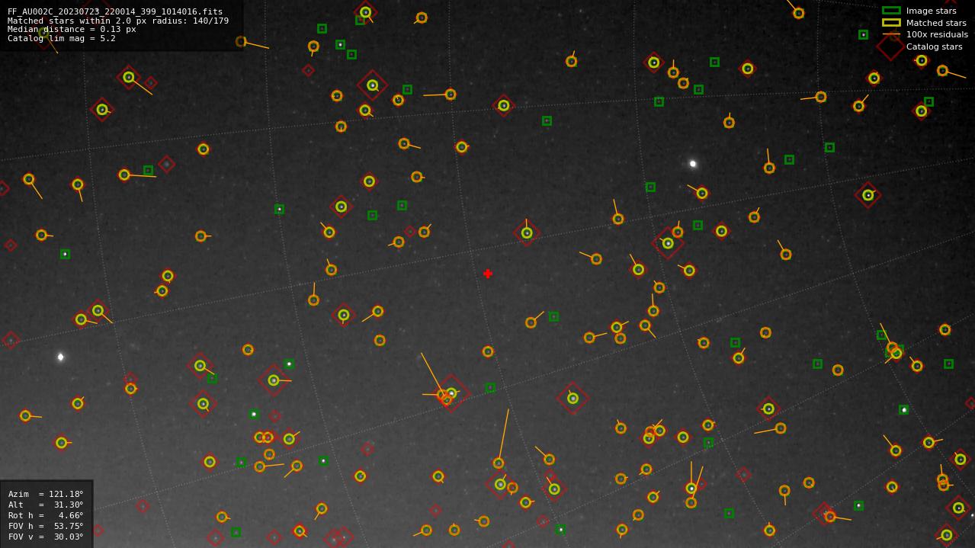Click the 'Image stars' legend label
This screenshot has width=975, height=548.
(931, 11)
